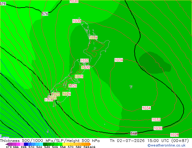Click the '1028' label in the bottom-right corner
The height and width of the screenshot is (148, 192).
coord(174,135)
